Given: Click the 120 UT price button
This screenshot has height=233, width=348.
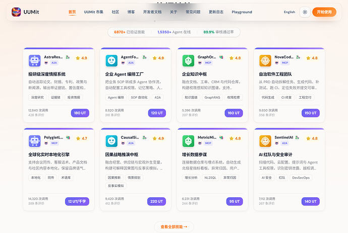Looking at the screenshot, I should [157, 113].
